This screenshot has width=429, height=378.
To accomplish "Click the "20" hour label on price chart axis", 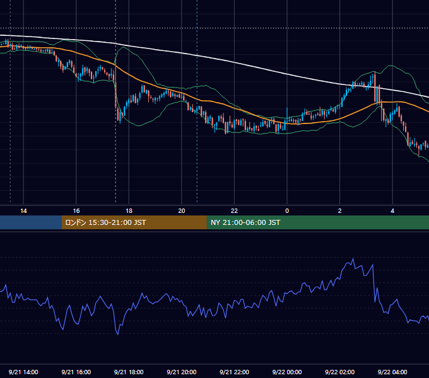I will click(x=182, y=211).
